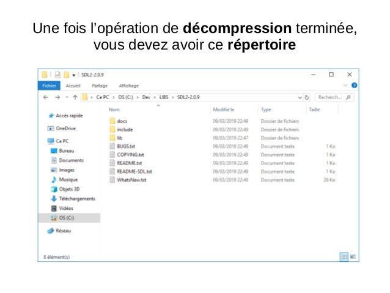Click the COPYING.txt file icon
Viewport: 390px width, 293px height.
112,155
